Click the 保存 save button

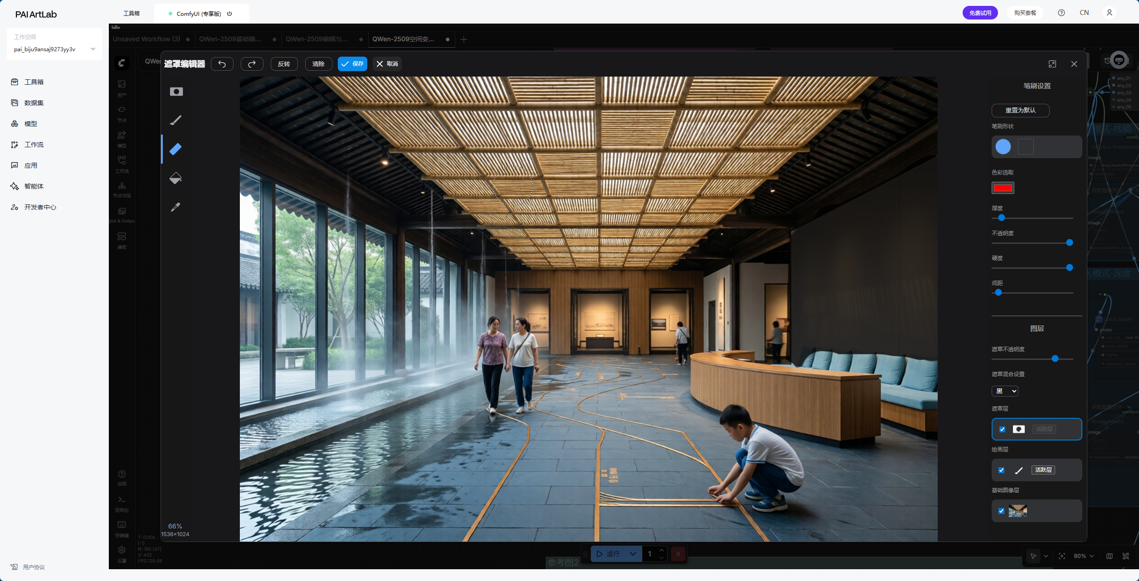pos(352,64)
